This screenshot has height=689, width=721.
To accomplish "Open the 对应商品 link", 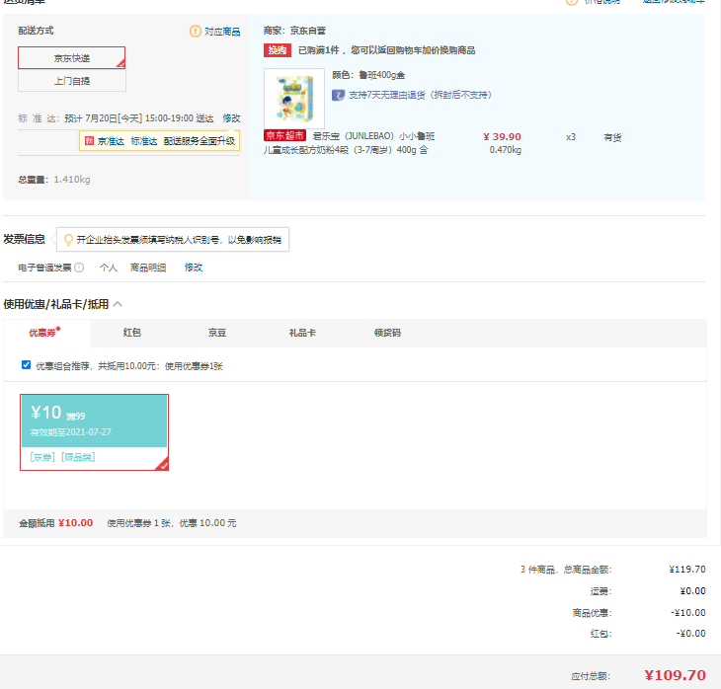I will [222, 32].
